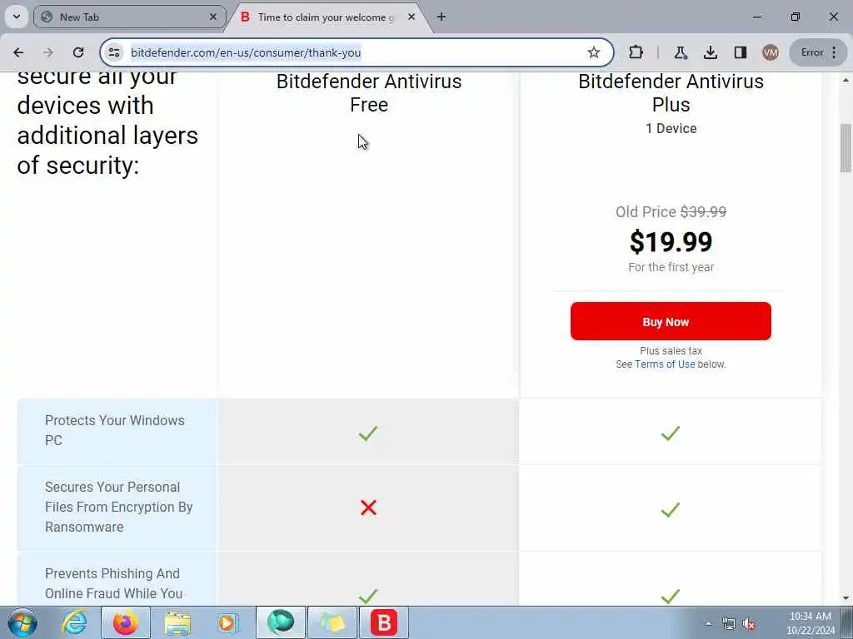
Task: Open the Extensions puzzle icon
Action: [x=636, y=52]
